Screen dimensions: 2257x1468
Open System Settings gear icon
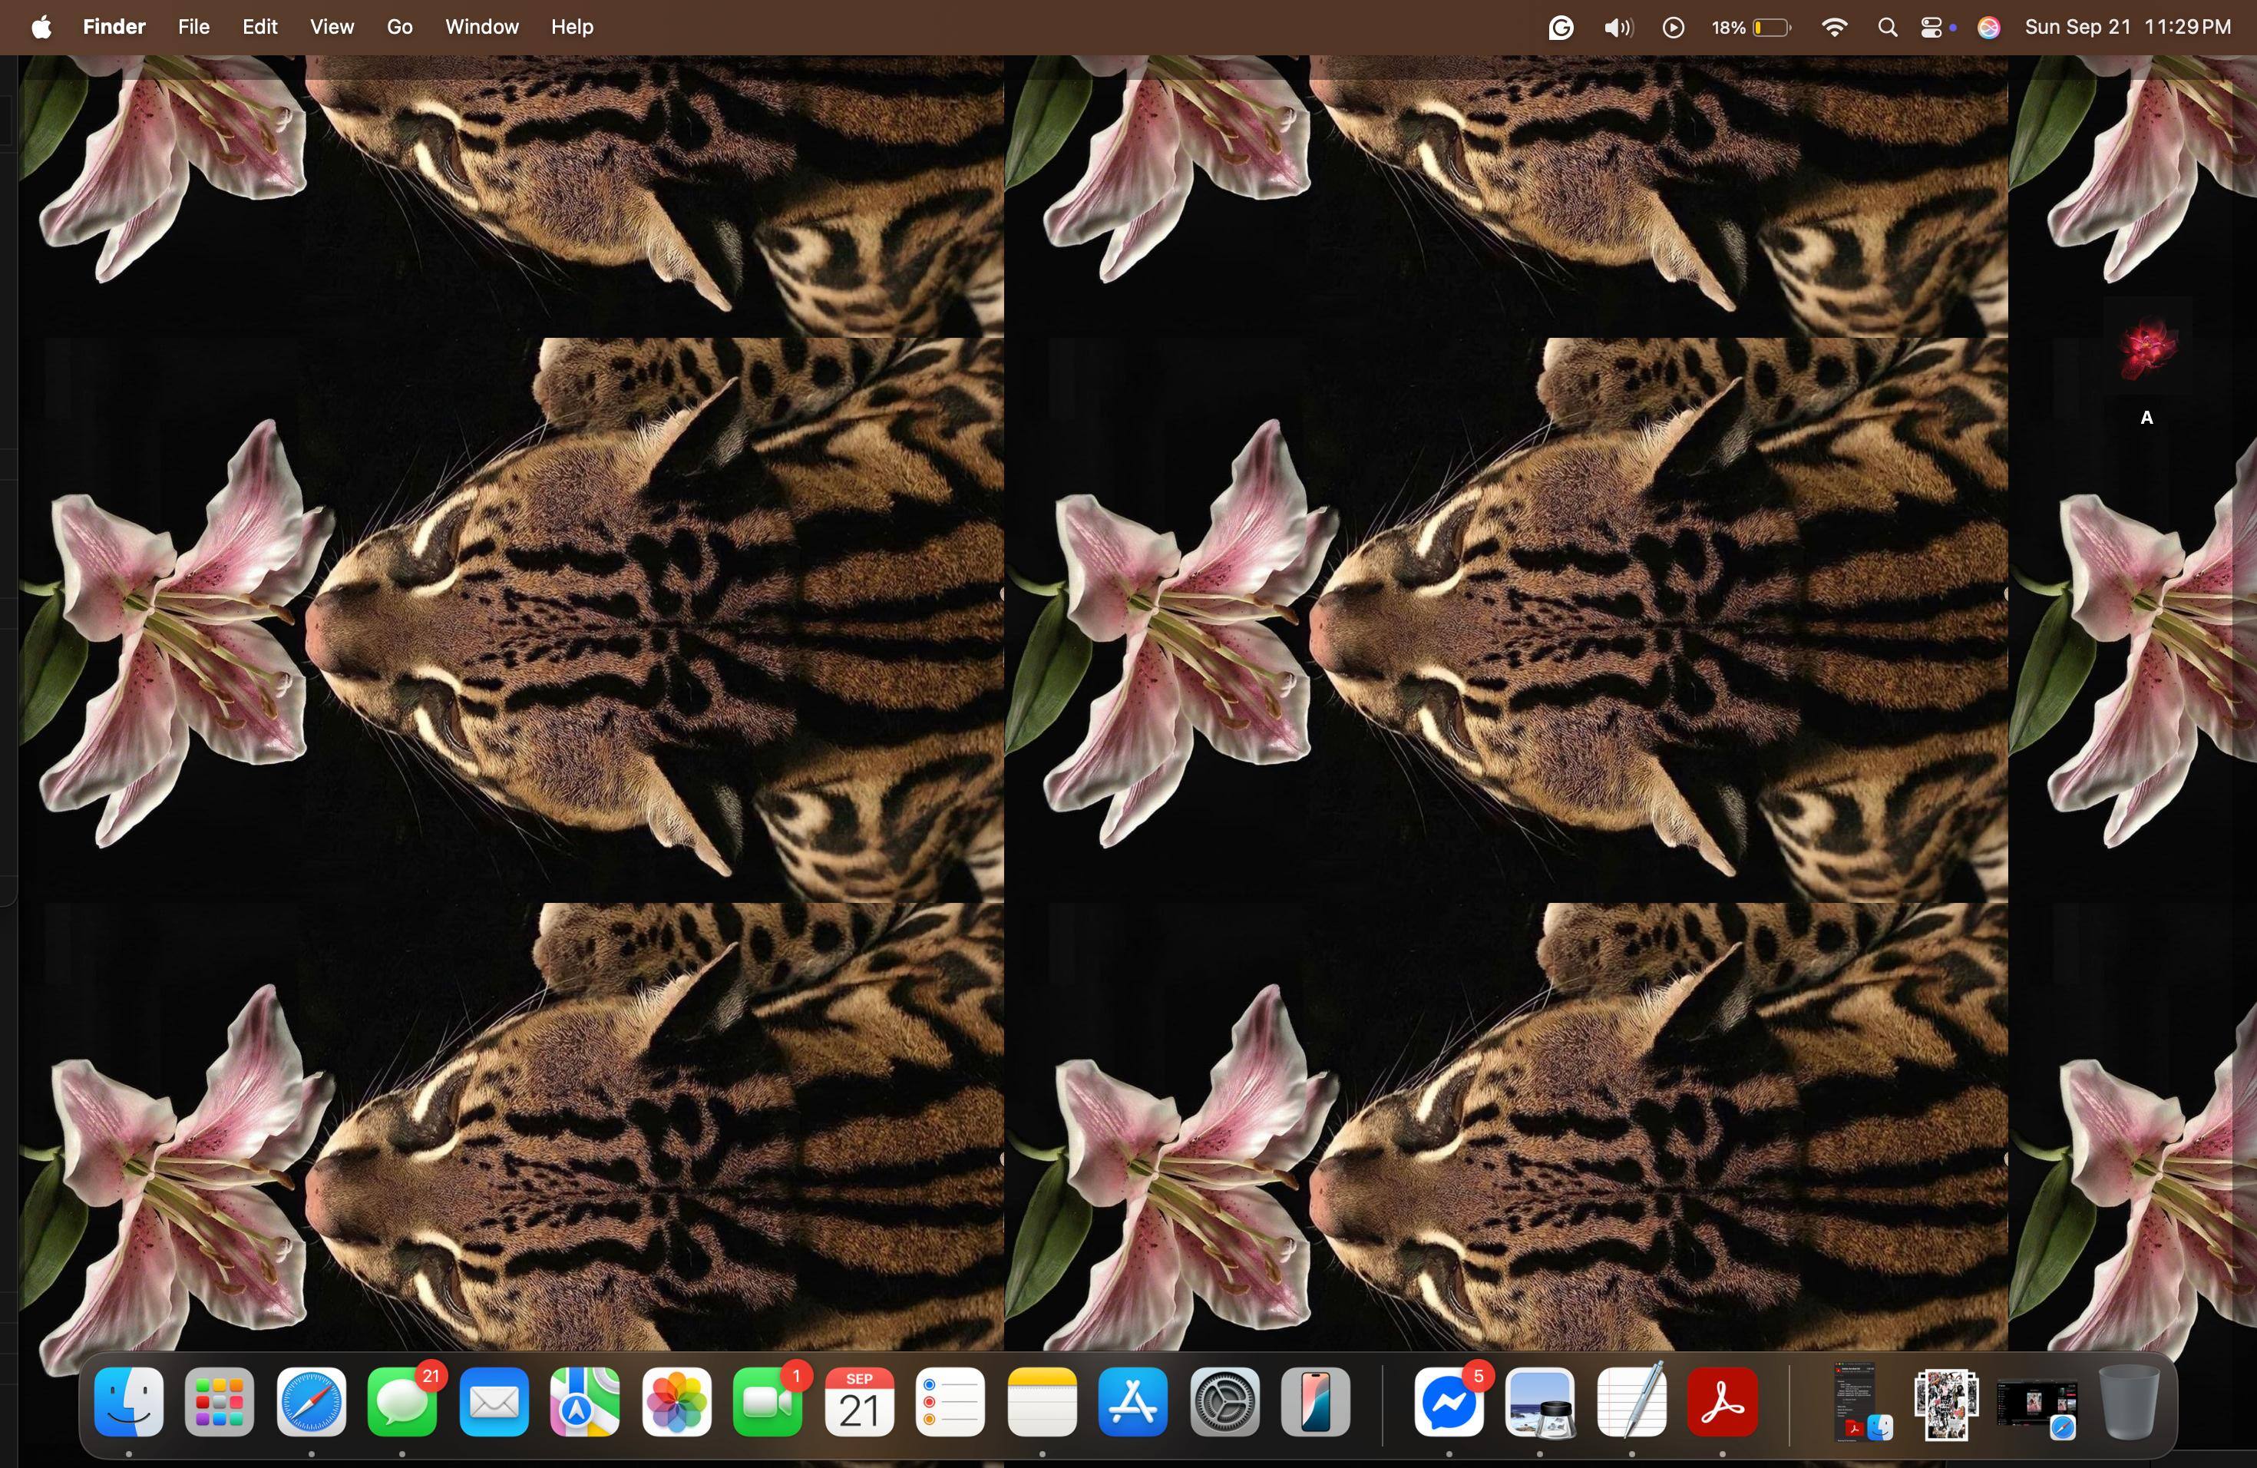pyautogui.click(x=1224, y=1402)
